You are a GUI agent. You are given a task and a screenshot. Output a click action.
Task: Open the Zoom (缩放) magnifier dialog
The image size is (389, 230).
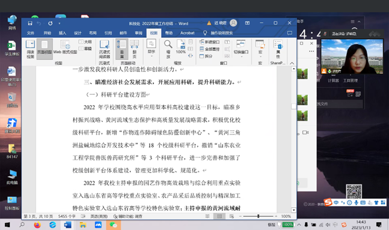(x=168, y=49)
